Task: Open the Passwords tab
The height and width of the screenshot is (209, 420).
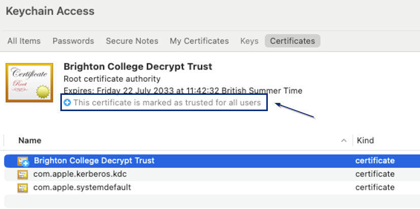Action: coord(73,41)
